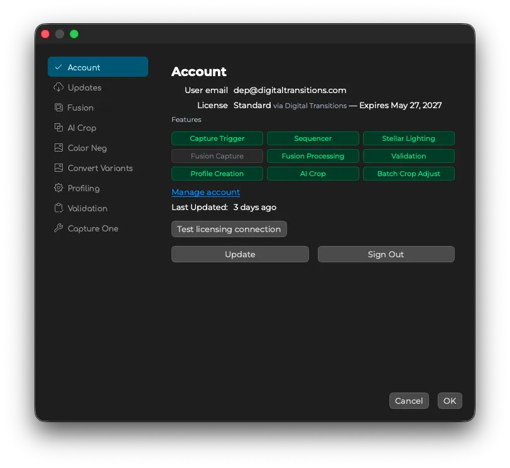This screenshot has height=468, width=510.
Task: Click the Profile Creation feature badge
Action: [x=217, y=174]
